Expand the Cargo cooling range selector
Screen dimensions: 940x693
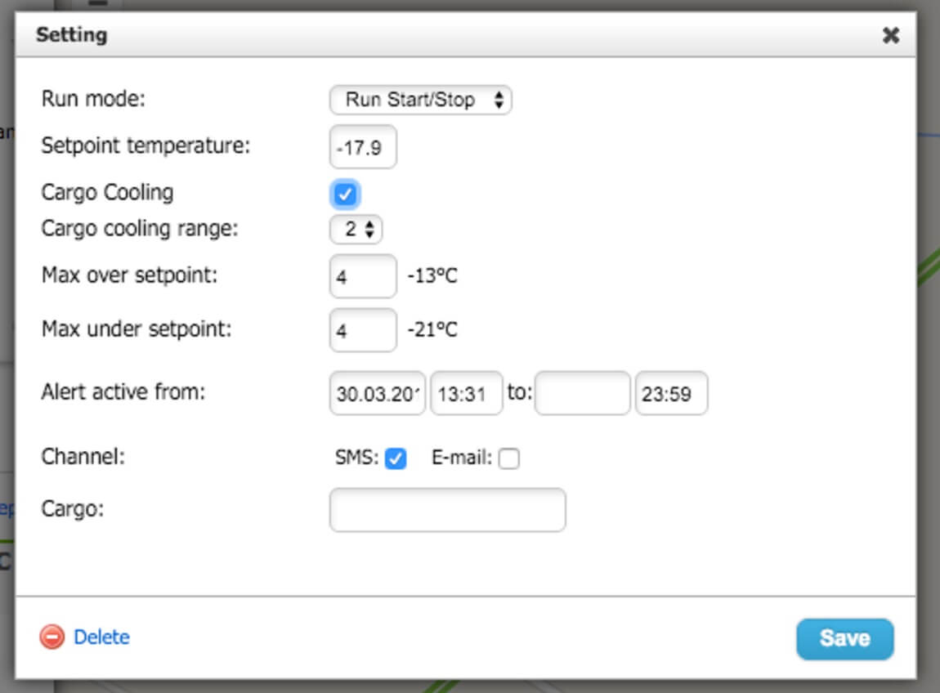point(356,230)
